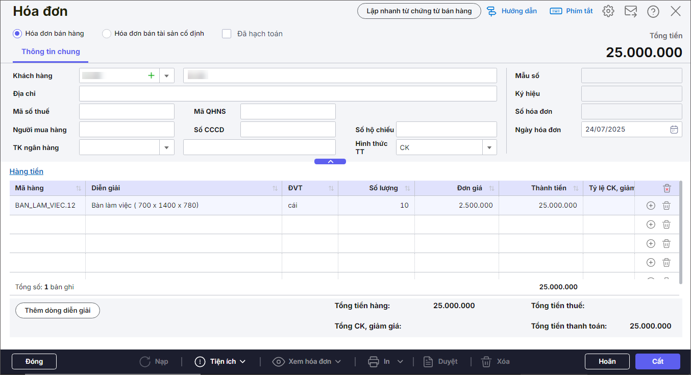This screenshot has height=375, width=691.
Task: Switch to Thông tin chung tab
Action: [x=51, y=52]
